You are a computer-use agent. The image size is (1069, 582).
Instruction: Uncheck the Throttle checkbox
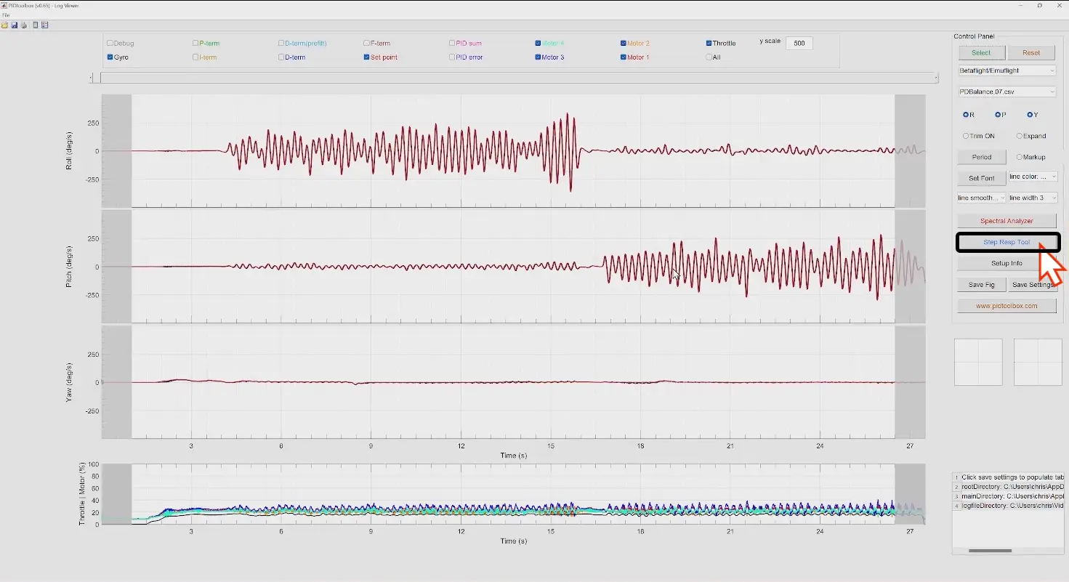(x=709, y=44)
